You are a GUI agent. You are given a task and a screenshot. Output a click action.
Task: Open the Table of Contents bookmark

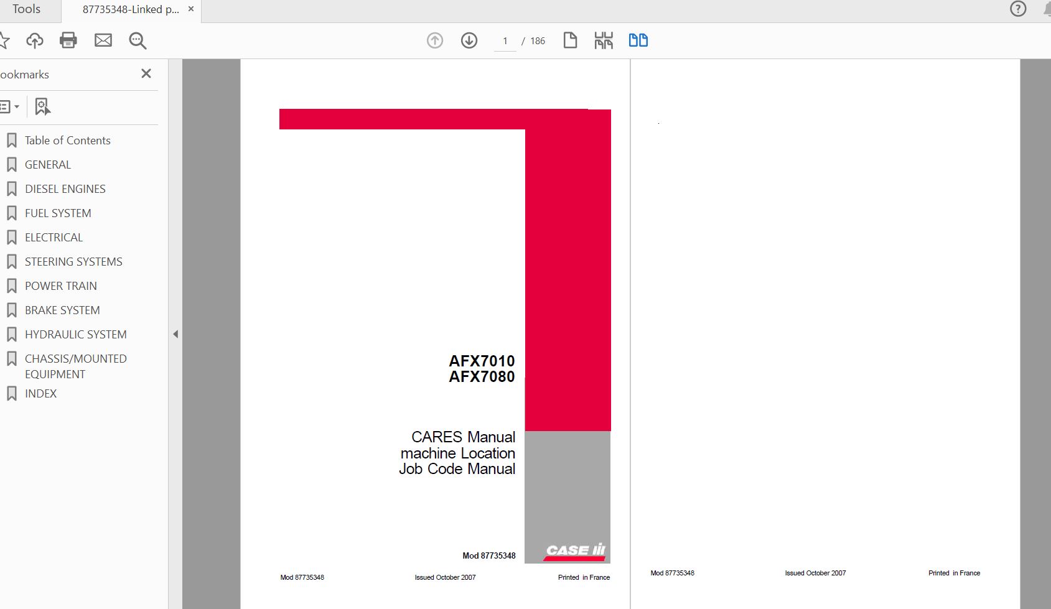(68, 141)
